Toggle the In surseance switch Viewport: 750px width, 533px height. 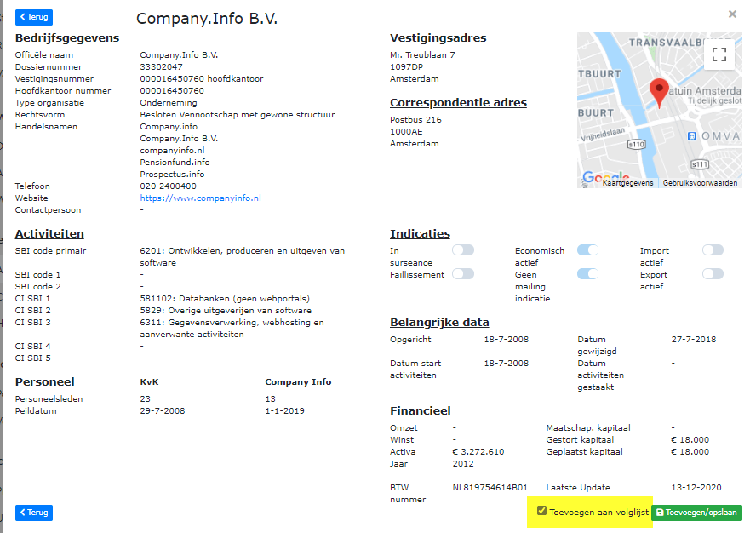(463, 250)
